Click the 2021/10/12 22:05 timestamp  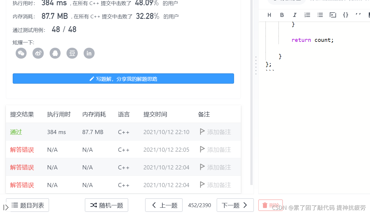click(x=166, y=150)
